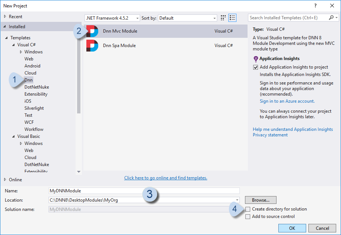Click Browse to choose location
This screenshot has height=235, width=341.
(x=261, y=200)
